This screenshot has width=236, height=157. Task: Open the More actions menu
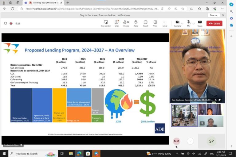point(165,24)
